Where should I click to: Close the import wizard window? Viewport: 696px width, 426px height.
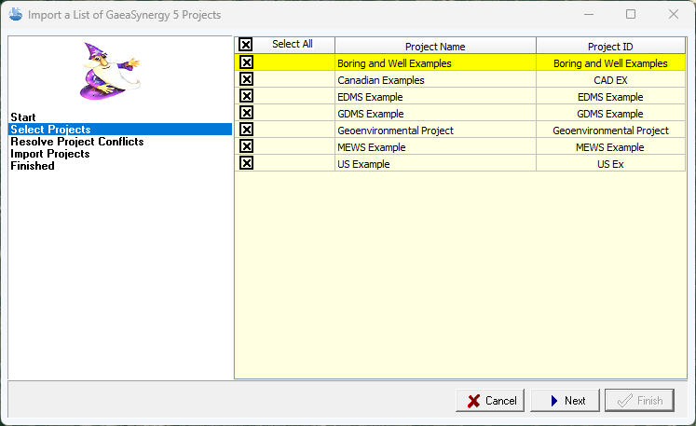point(673,14)
